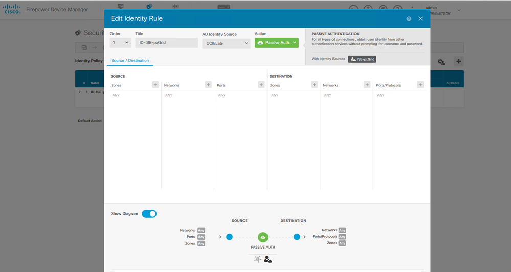
Task: Click the blue source node in diagram
Action: (x=230, y=237)
